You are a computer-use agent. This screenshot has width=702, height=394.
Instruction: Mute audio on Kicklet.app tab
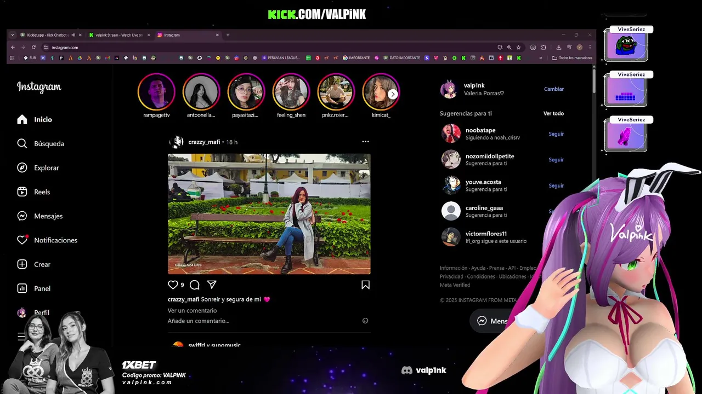(73, 35)
